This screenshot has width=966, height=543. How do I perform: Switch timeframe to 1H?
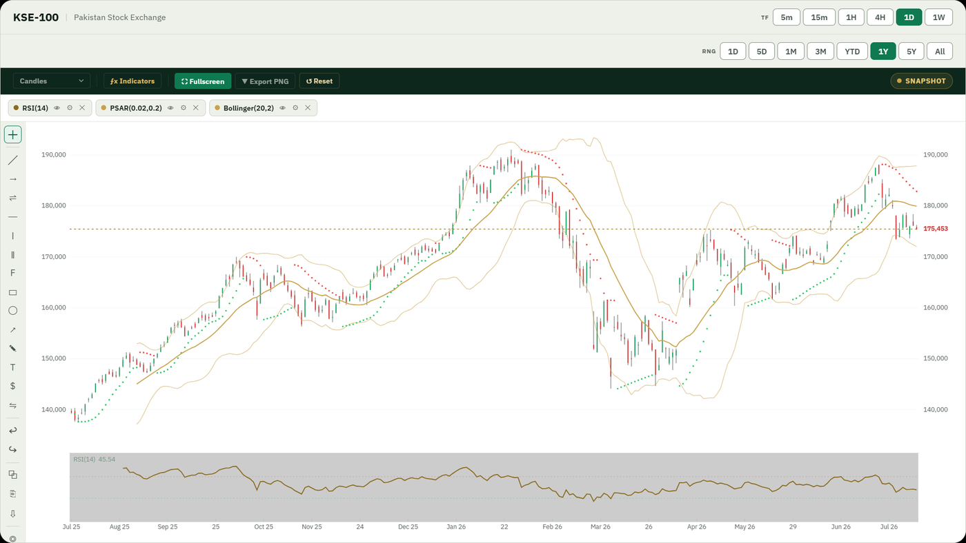851,17
